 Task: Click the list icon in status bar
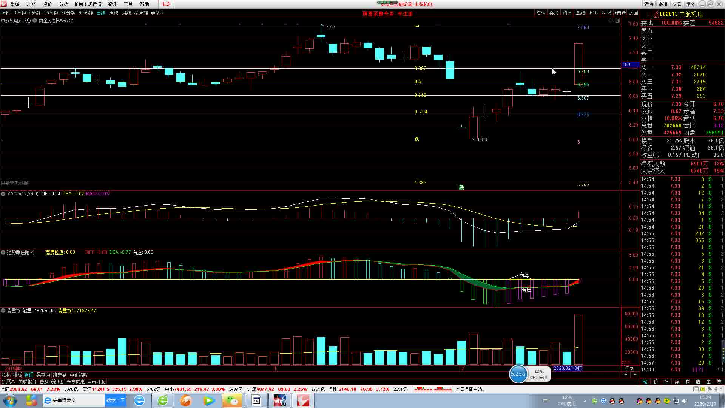tap(696, 389)
